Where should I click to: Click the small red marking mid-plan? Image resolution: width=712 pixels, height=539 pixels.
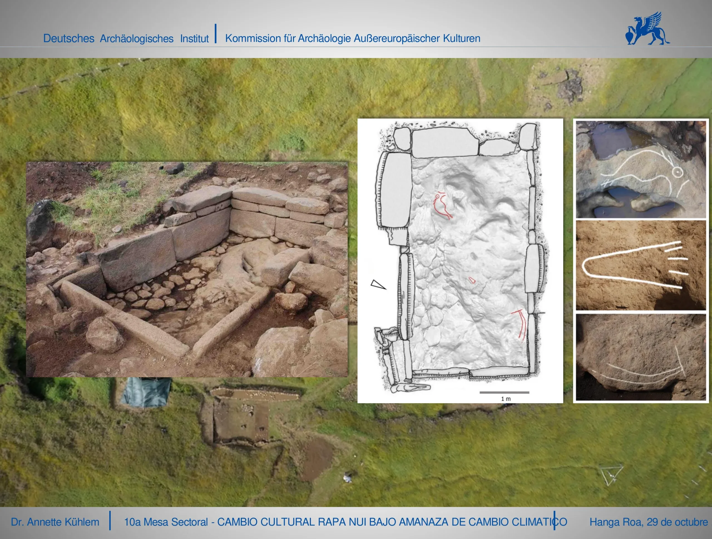pyautogui.click(x=472, y=280)
